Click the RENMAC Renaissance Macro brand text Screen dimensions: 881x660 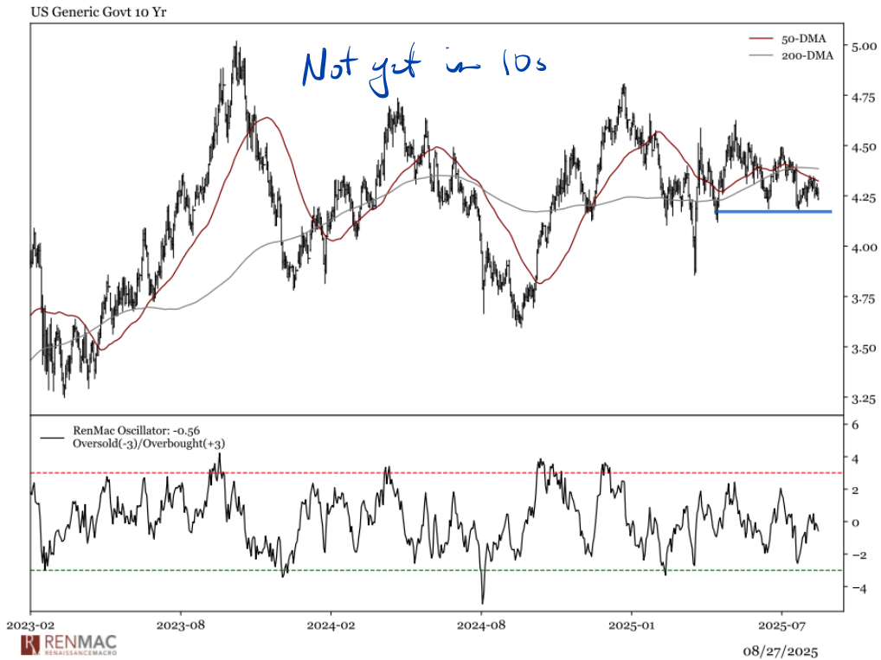point(77,644)
